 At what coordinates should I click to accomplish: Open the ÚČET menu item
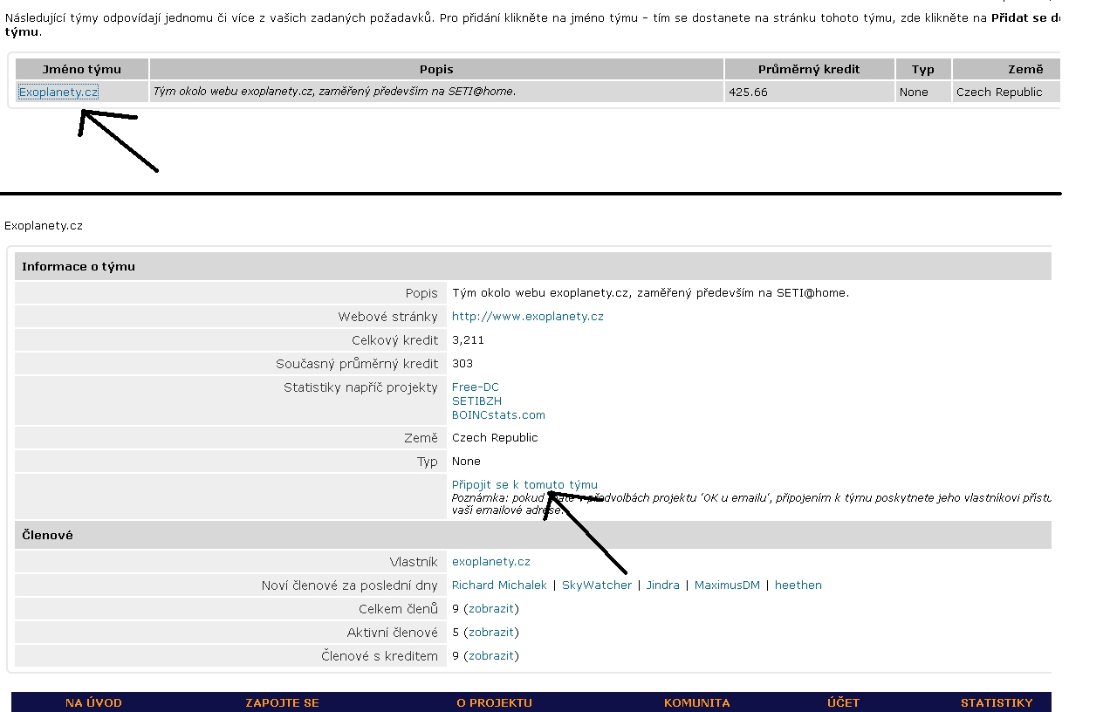[843, 702]
